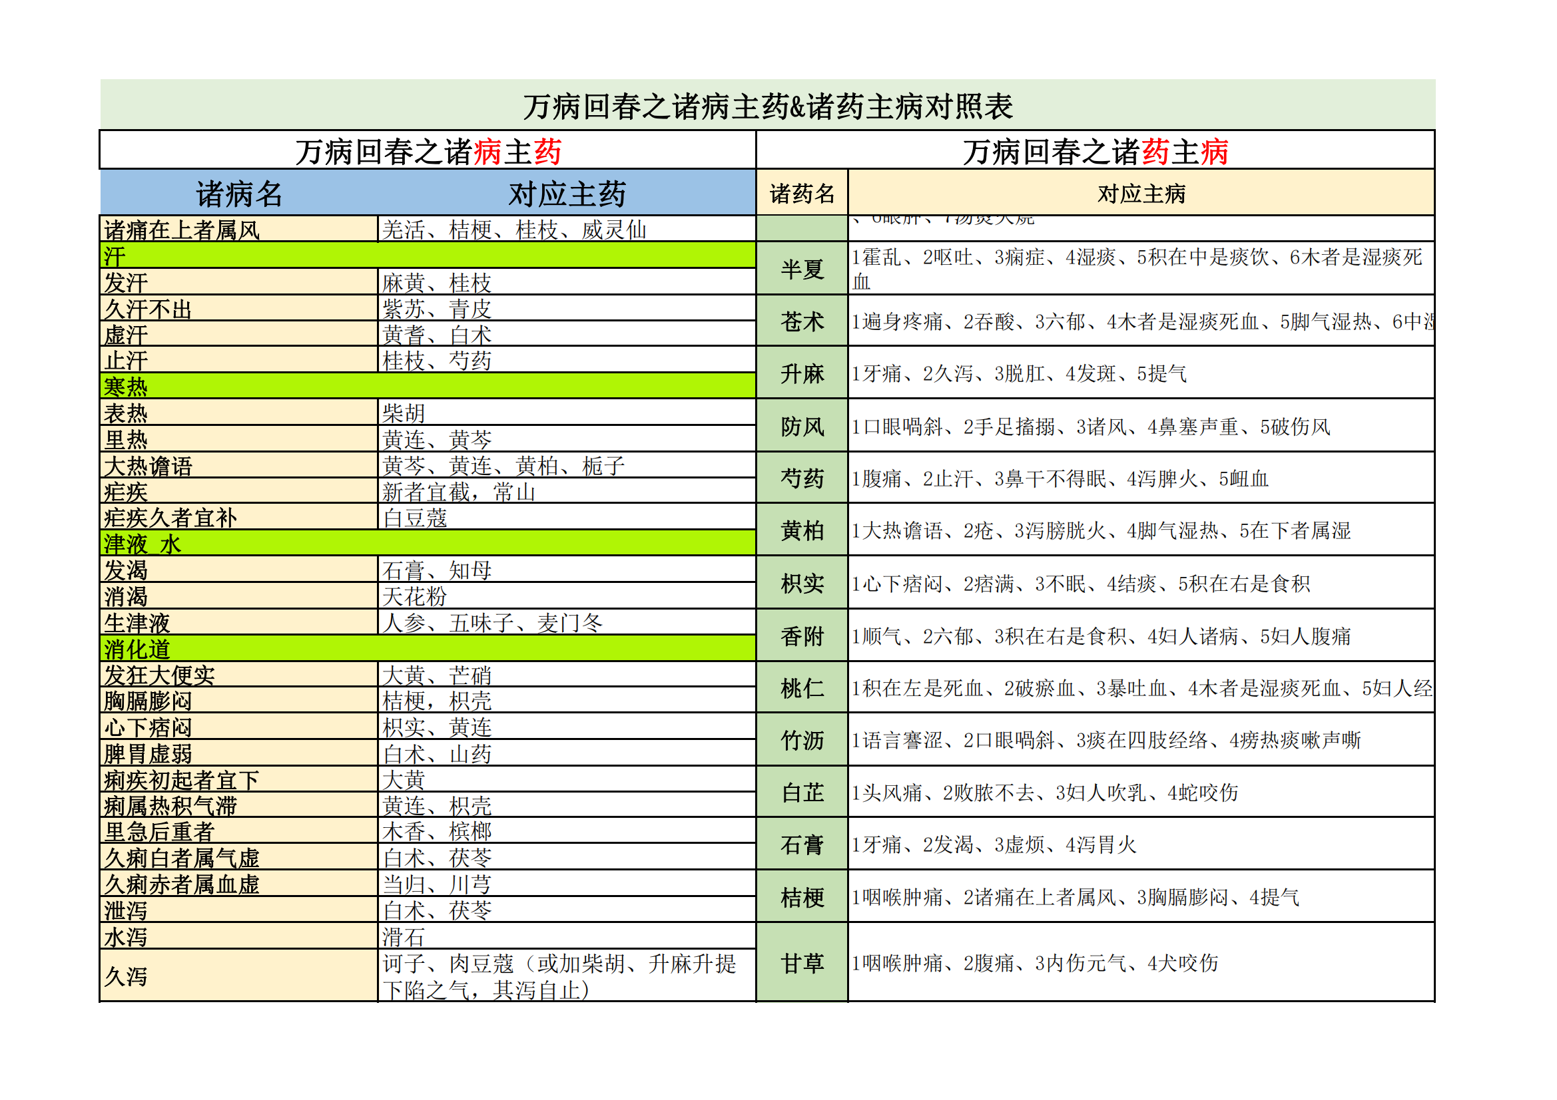Click the green 消化道 category row
1557x1100 pixels.
(x=428, y=649)
